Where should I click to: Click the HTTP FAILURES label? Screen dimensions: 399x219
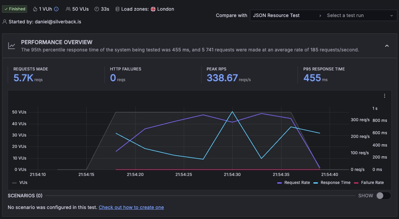(x=126, y=69)
